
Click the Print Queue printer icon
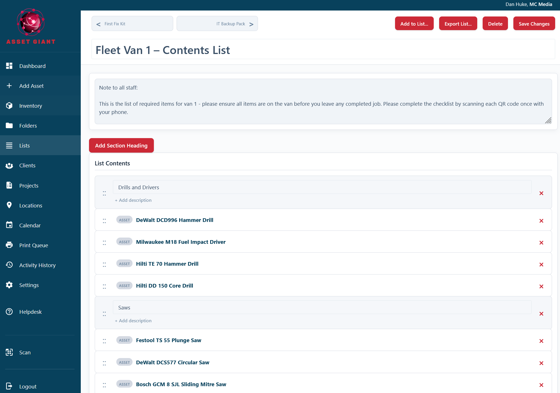pos(9,245)
